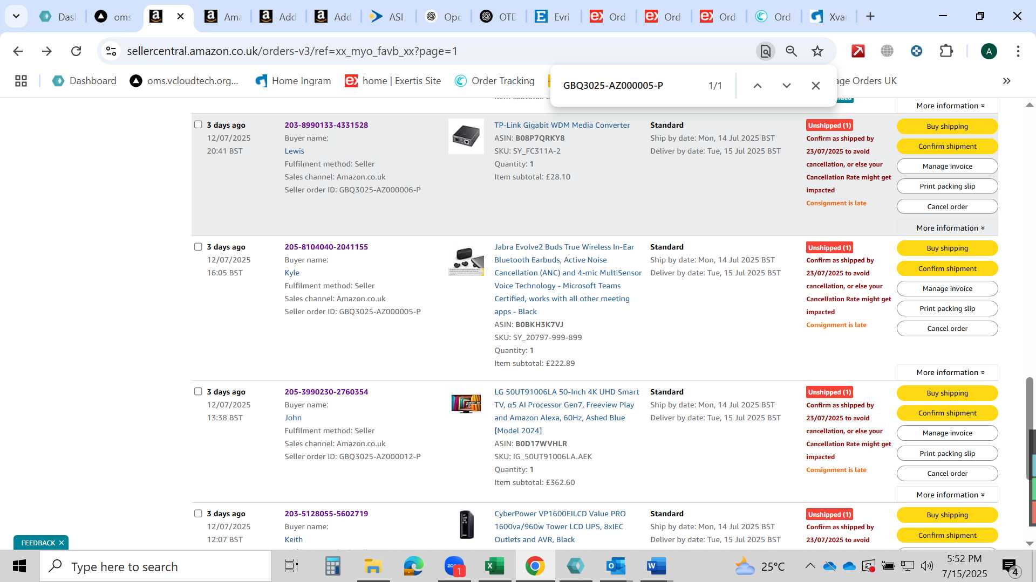The image size is (1036, 582).
Task: Open the Home Ingram bookmark
Action: [293, 81]
